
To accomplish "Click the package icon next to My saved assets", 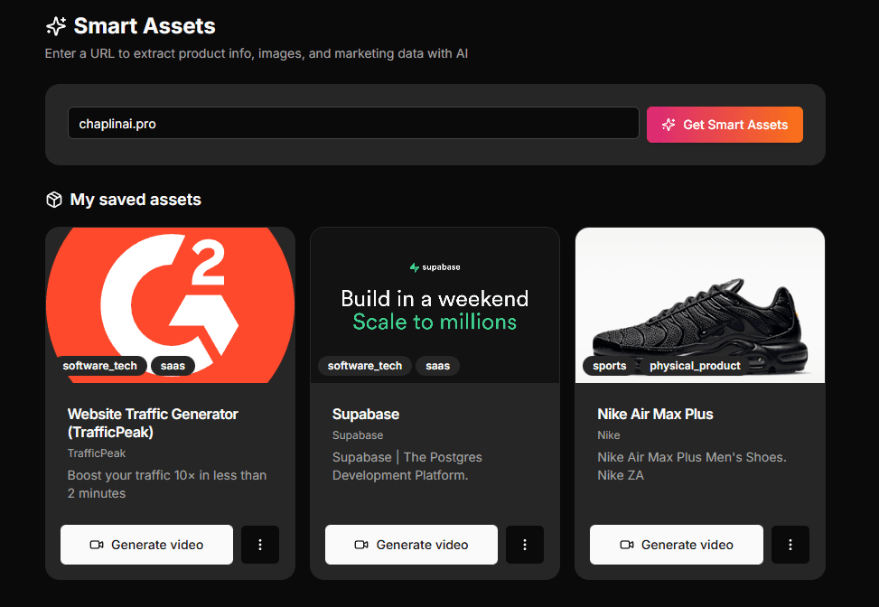I will tap(54, 199).
